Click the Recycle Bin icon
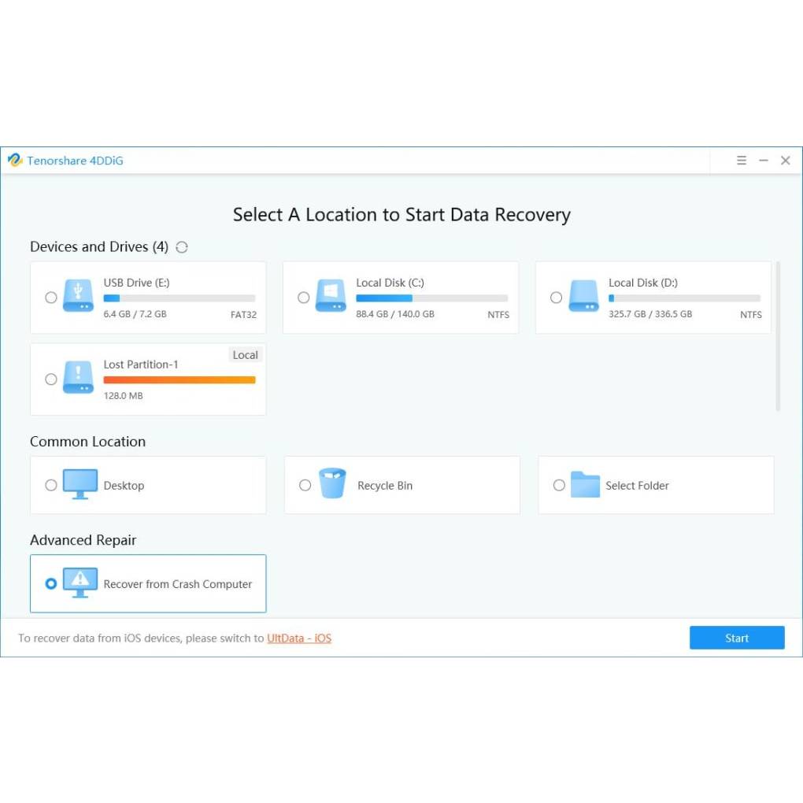The height and width of the screenshot is (803, 803). pos(332,483)
